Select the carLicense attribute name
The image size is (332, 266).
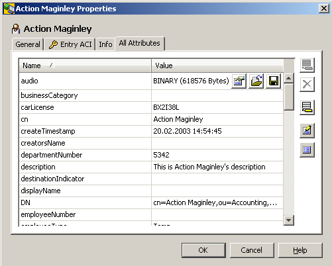click(85, 107)
